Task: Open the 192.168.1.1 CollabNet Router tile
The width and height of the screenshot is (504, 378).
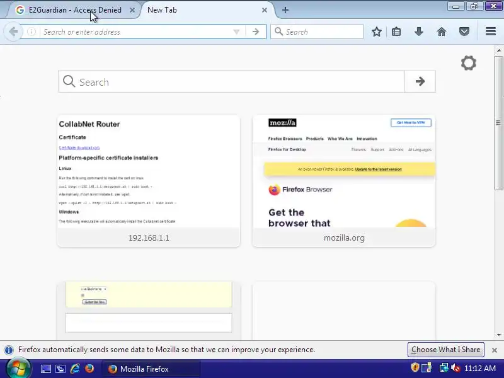Action: pos(149,181)
